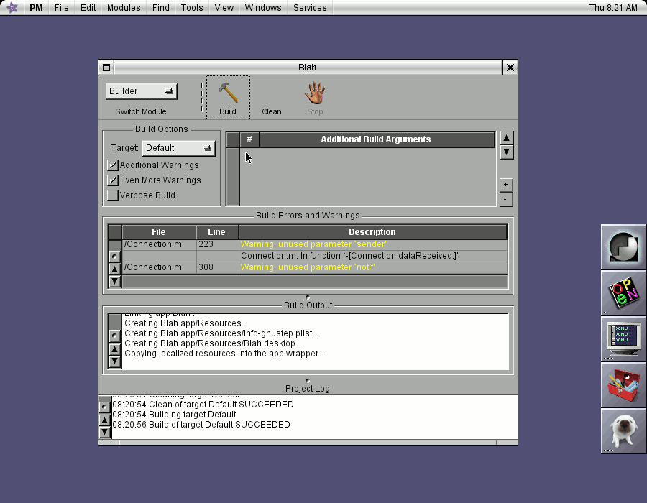Open the Windows menu

click(262, 8)
